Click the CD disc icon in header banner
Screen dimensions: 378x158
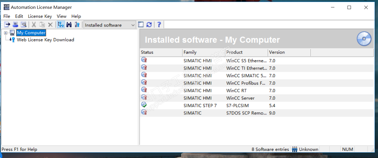point(364,39)
